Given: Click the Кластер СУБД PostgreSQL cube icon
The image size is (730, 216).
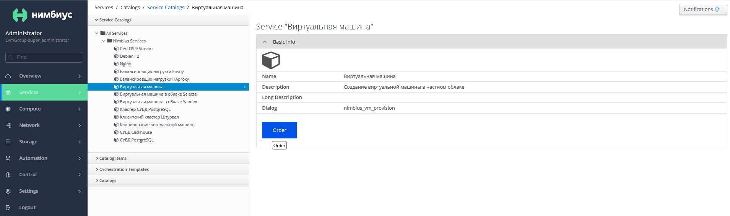Looking at the screenshot, I should (x=116, y=109).
